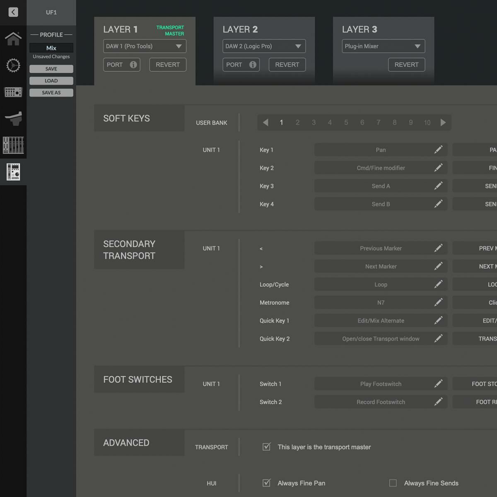
Task: Select user bank 5
Action: 346,123
